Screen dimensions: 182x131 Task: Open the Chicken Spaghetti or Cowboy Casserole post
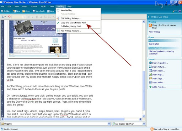[x=161, y=52]
